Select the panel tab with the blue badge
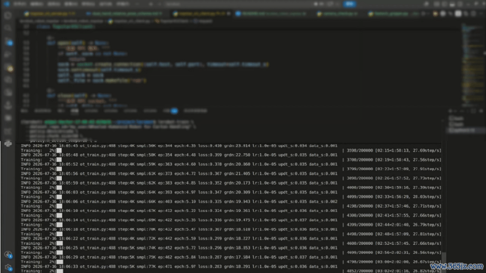 tap(171, 111)
